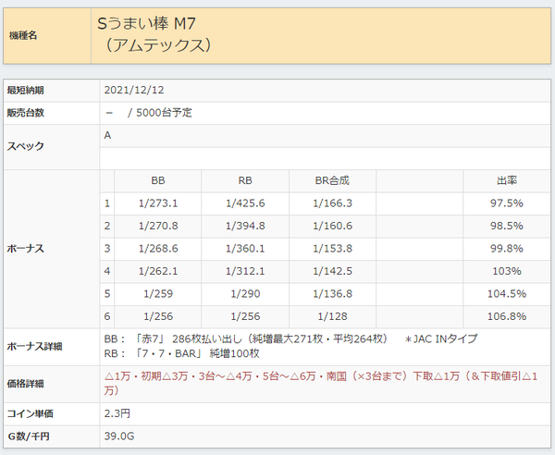This screenshot has width=555, height=455.
Task: Select BB value '1/262.1'
Action: coord(158,271)
